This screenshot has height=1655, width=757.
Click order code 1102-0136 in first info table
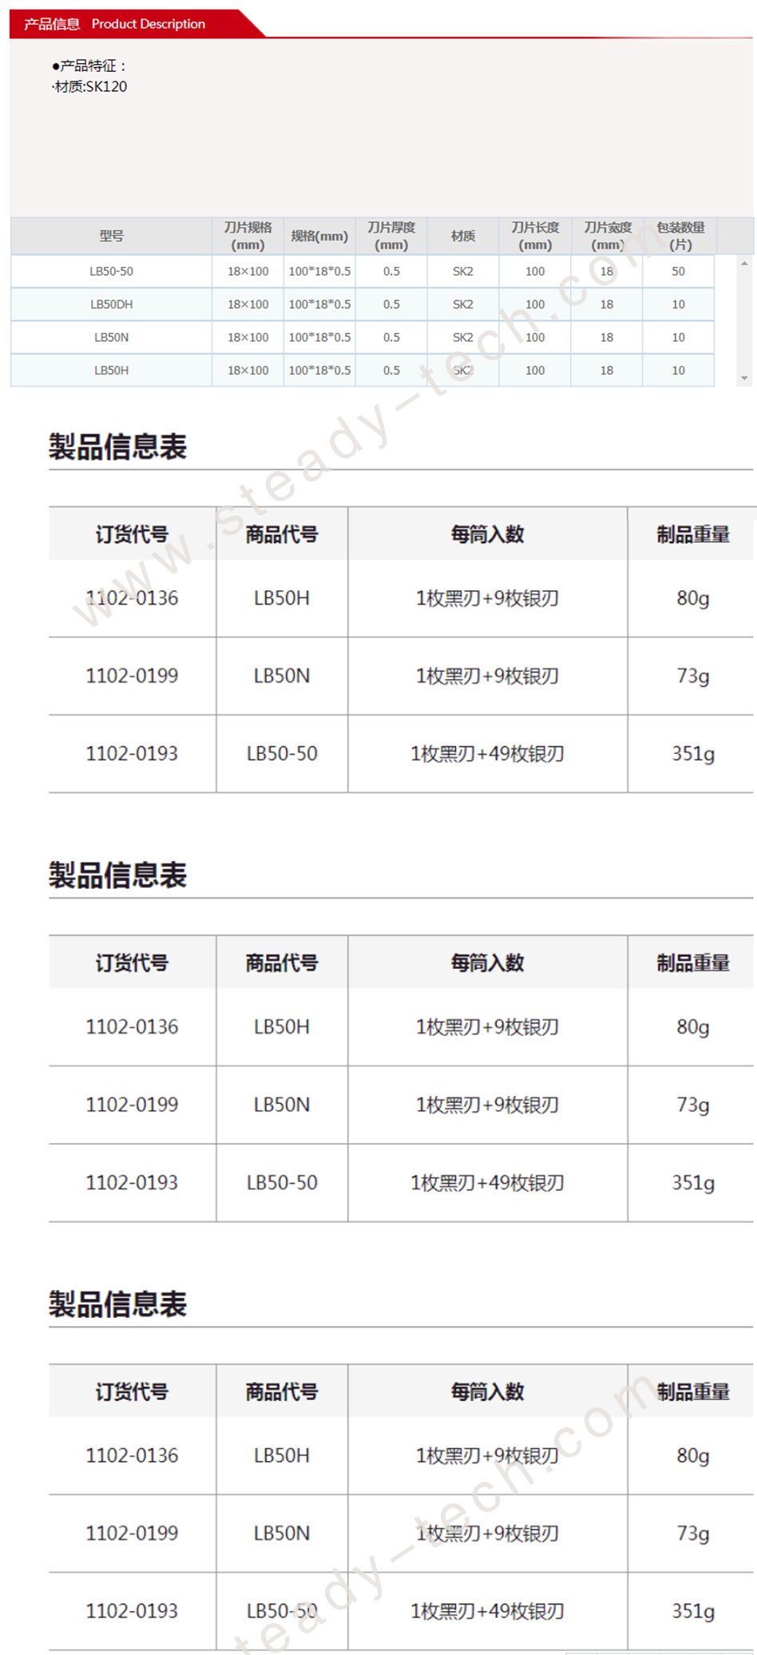(132, 598)
